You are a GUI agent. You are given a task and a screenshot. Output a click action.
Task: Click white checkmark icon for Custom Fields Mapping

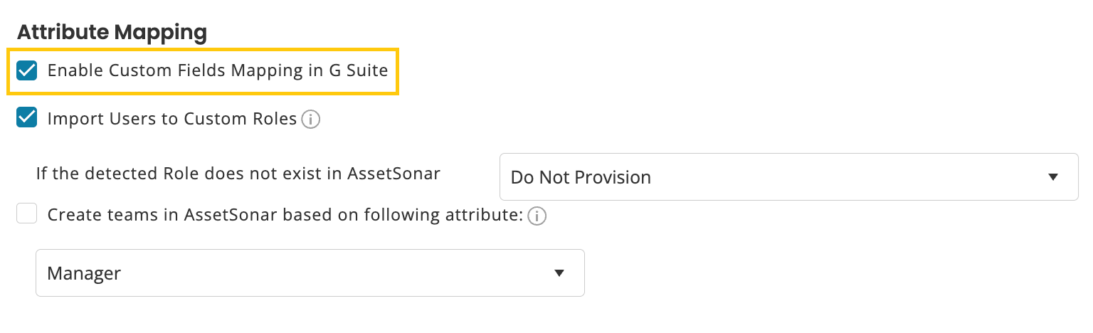(x=27, y=70)
